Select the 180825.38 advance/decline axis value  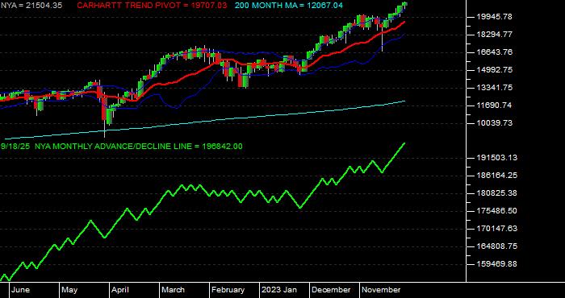[x=496, y=193]
